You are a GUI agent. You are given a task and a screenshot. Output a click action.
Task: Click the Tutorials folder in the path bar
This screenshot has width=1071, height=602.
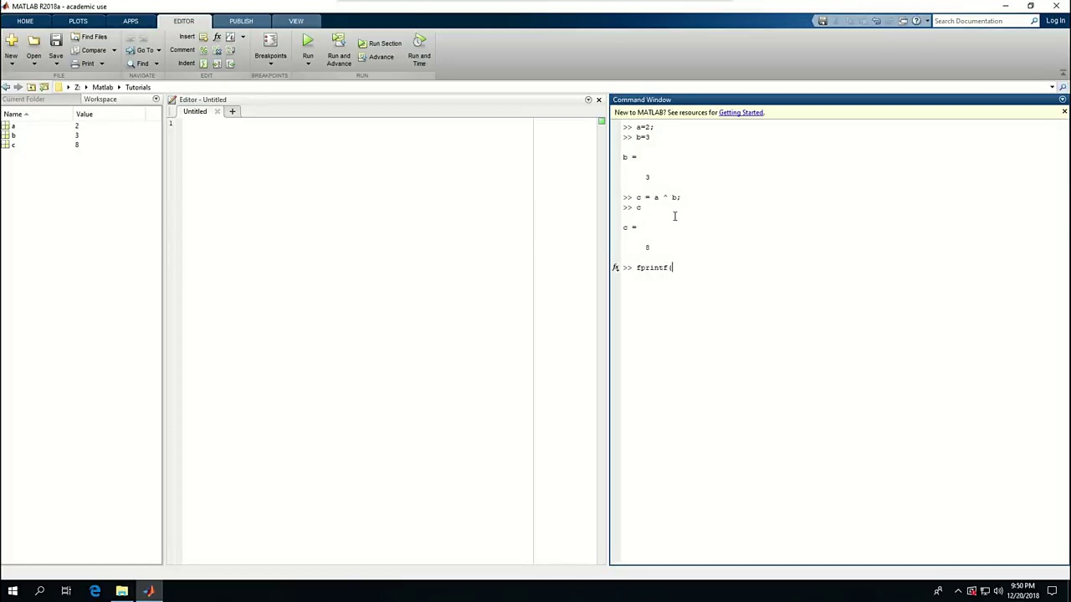(138, 87)
